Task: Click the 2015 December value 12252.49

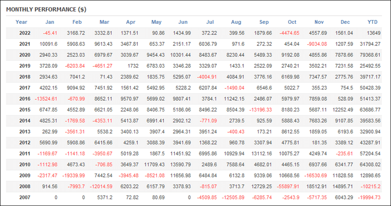Action: 343,110
